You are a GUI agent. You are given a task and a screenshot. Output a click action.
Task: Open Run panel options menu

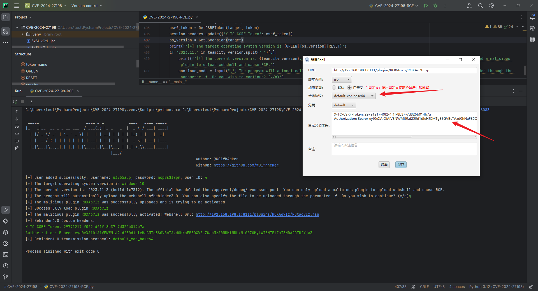513,91
